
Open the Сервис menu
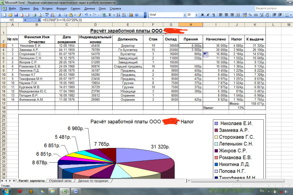tap(75, 8)
